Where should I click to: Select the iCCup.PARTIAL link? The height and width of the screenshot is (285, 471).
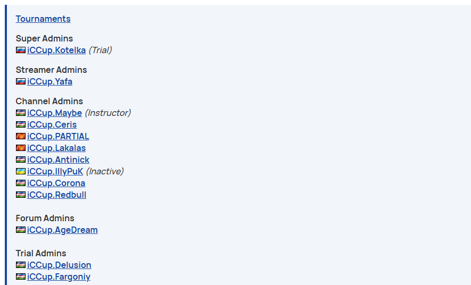point(58,136)
